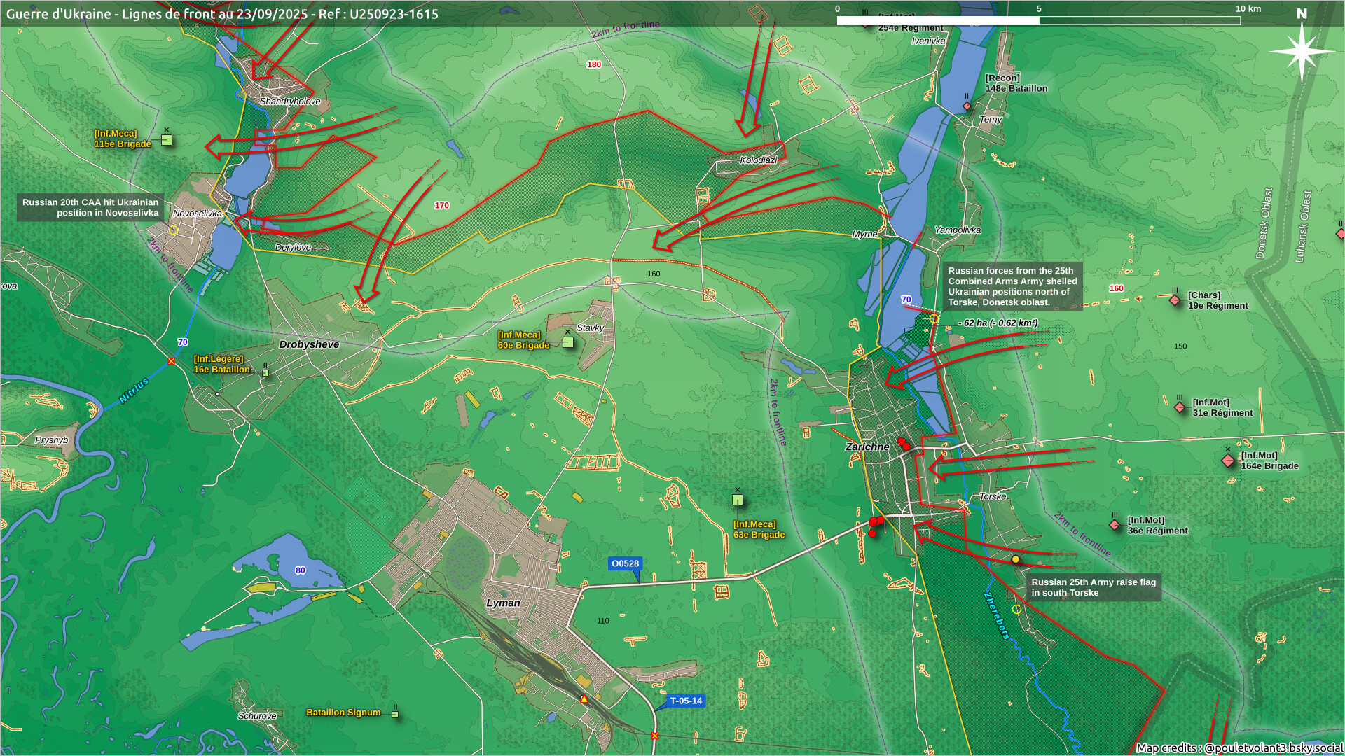1345x756 pixels.
Task: Click the orange flag dot in south Torske
Action: [x=1016, y=559]
